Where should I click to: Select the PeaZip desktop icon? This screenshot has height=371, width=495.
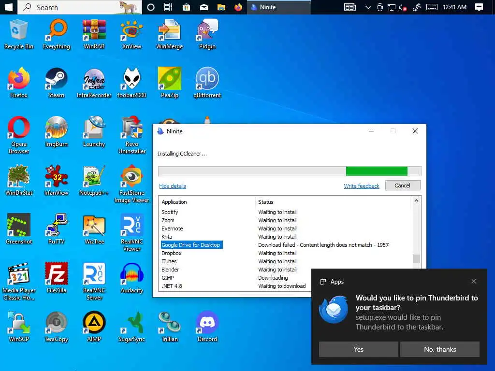click(170, 83)
